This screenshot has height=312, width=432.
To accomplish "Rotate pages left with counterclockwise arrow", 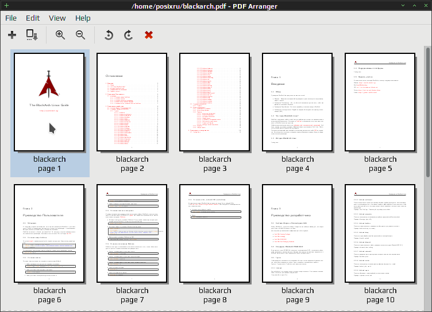I will 109,35.
